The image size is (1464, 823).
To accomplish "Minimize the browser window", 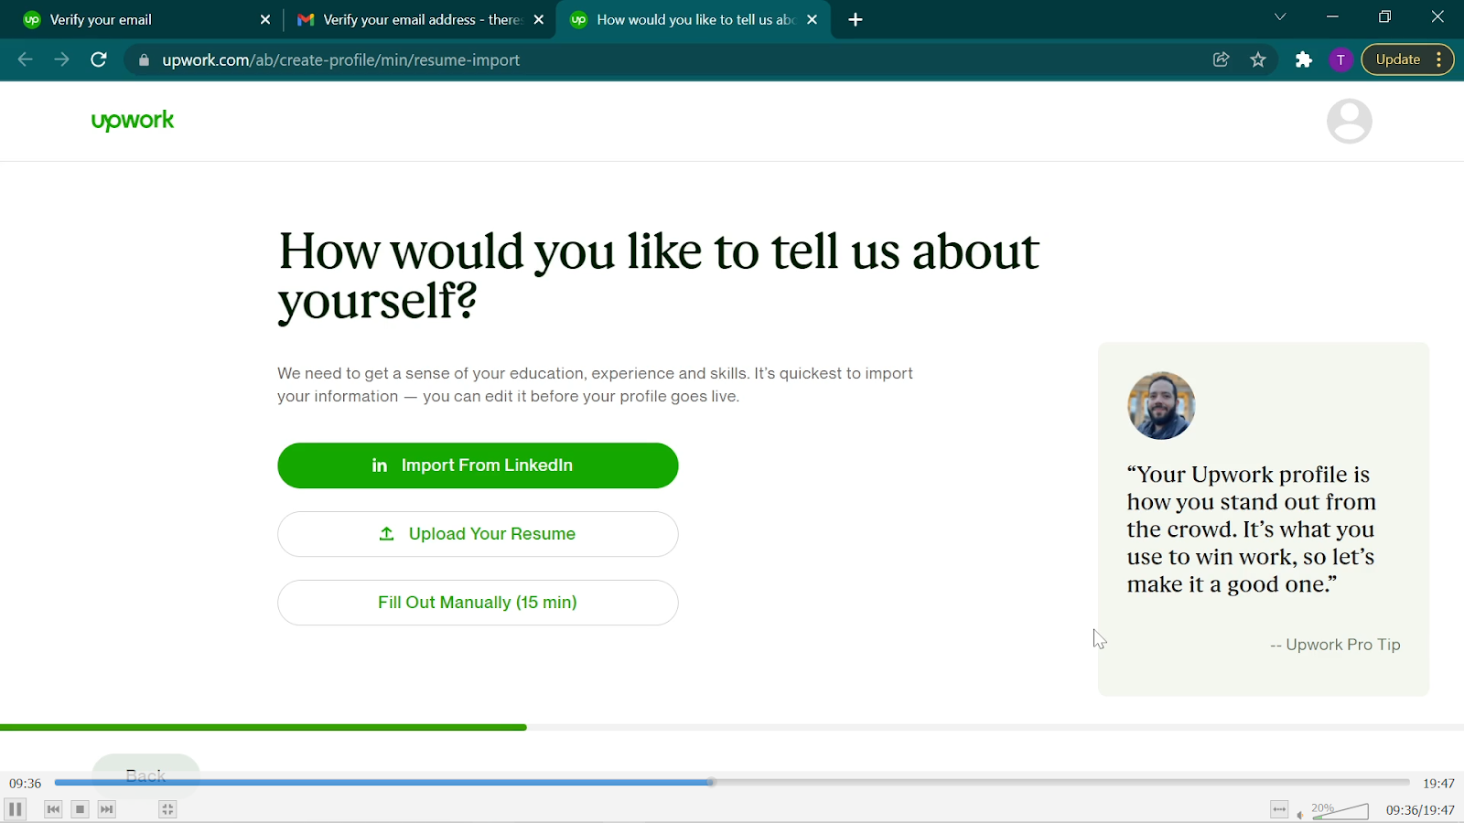I will point(1332,17).
